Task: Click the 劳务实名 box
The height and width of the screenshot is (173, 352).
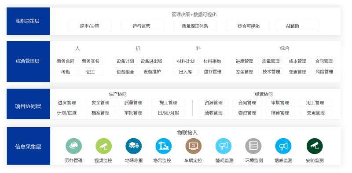Action: 91,61
